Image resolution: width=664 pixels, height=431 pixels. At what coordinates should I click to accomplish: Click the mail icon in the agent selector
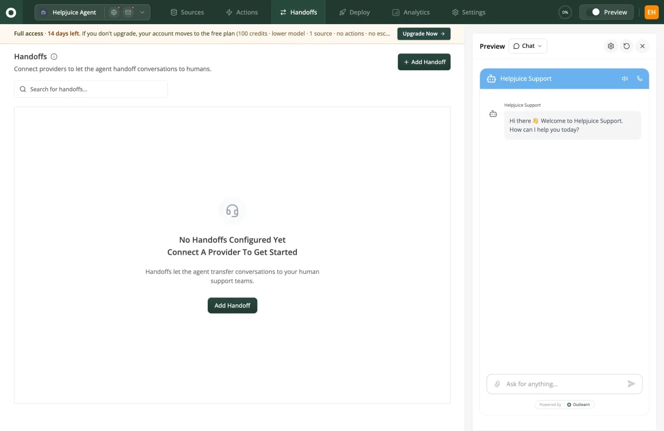(x=128, y=12)
